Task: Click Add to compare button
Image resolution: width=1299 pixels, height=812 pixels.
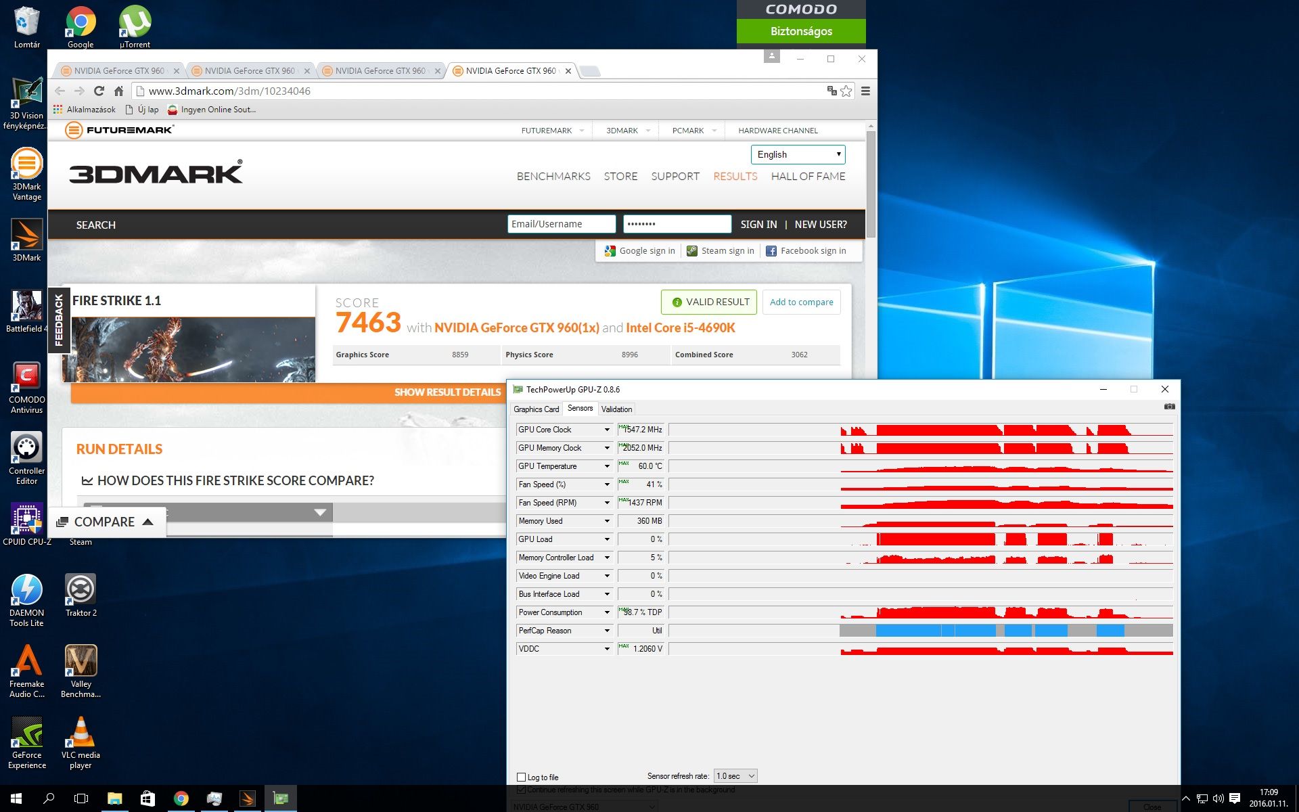Action: click(801, 302)
